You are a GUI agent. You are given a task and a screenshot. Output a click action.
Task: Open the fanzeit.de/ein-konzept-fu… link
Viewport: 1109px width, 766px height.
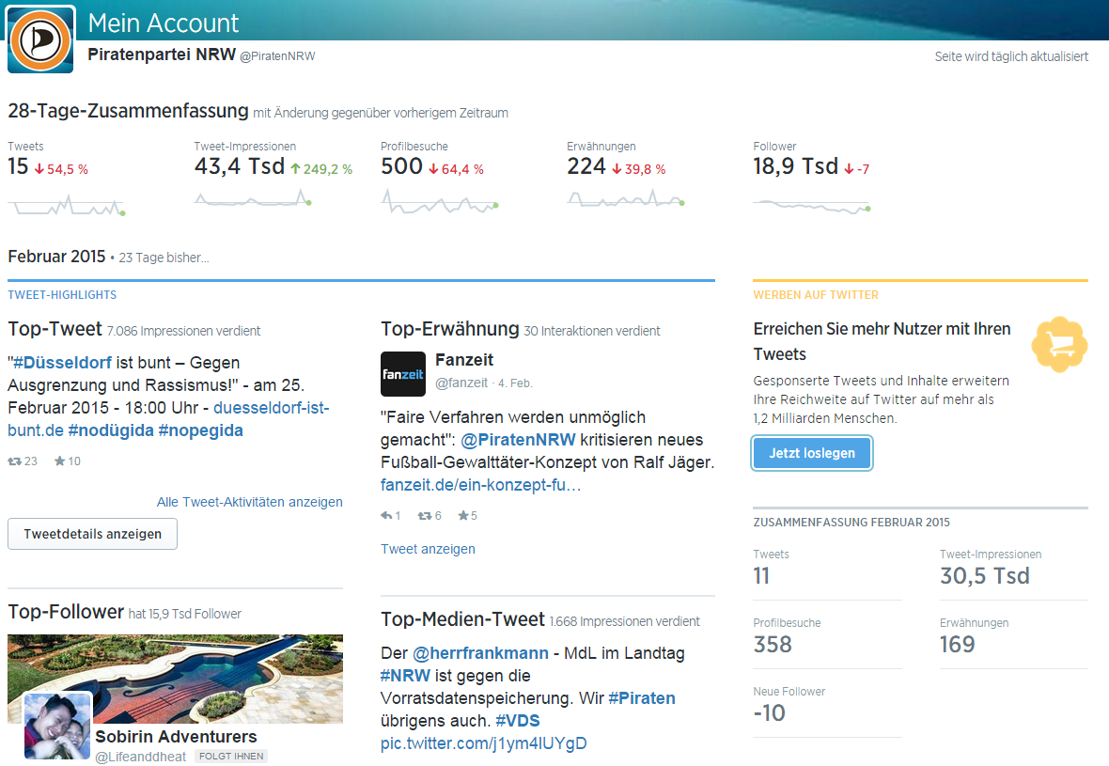(481, 485)
